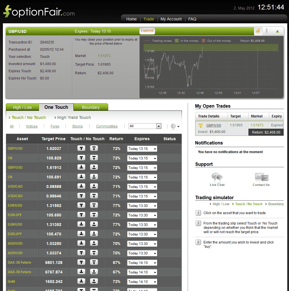The height and width of the screenshot is (291, 289).
Task: Switch to the Boundary tab
Action: [91, 107]
